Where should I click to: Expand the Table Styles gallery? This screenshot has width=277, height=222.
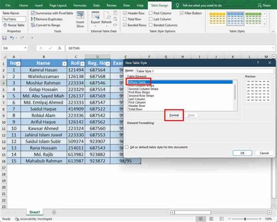point(265,24)
